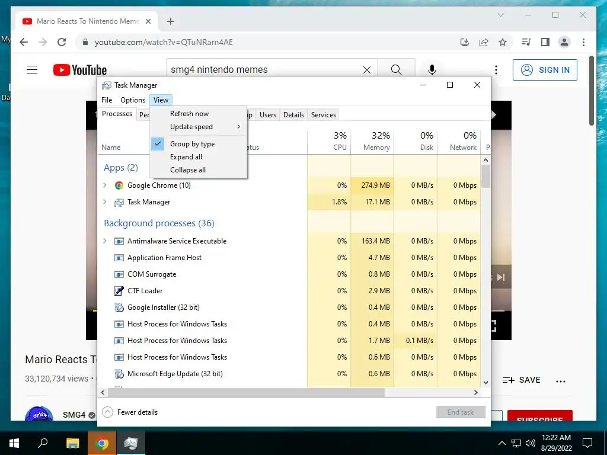Click the Chrome profile avatar icon
Screen dimensions: 607x455
pyautogui.click(x=564, y=42)
